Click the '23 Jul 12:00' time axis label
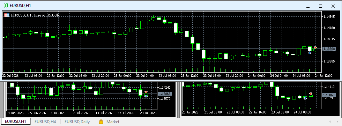The height and width of the screenshot is (126, 342). [189, 76]
